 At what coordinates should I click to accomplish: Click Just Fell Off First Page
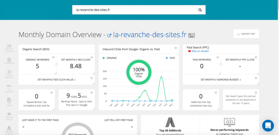[119, 120]
